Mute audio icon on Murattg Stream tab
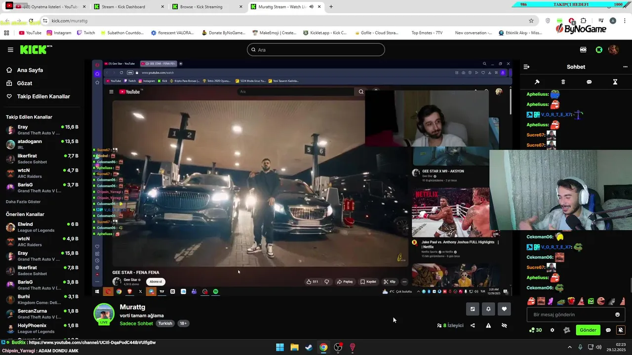Viewport: 632px width, 355px height. pos(311,6)
